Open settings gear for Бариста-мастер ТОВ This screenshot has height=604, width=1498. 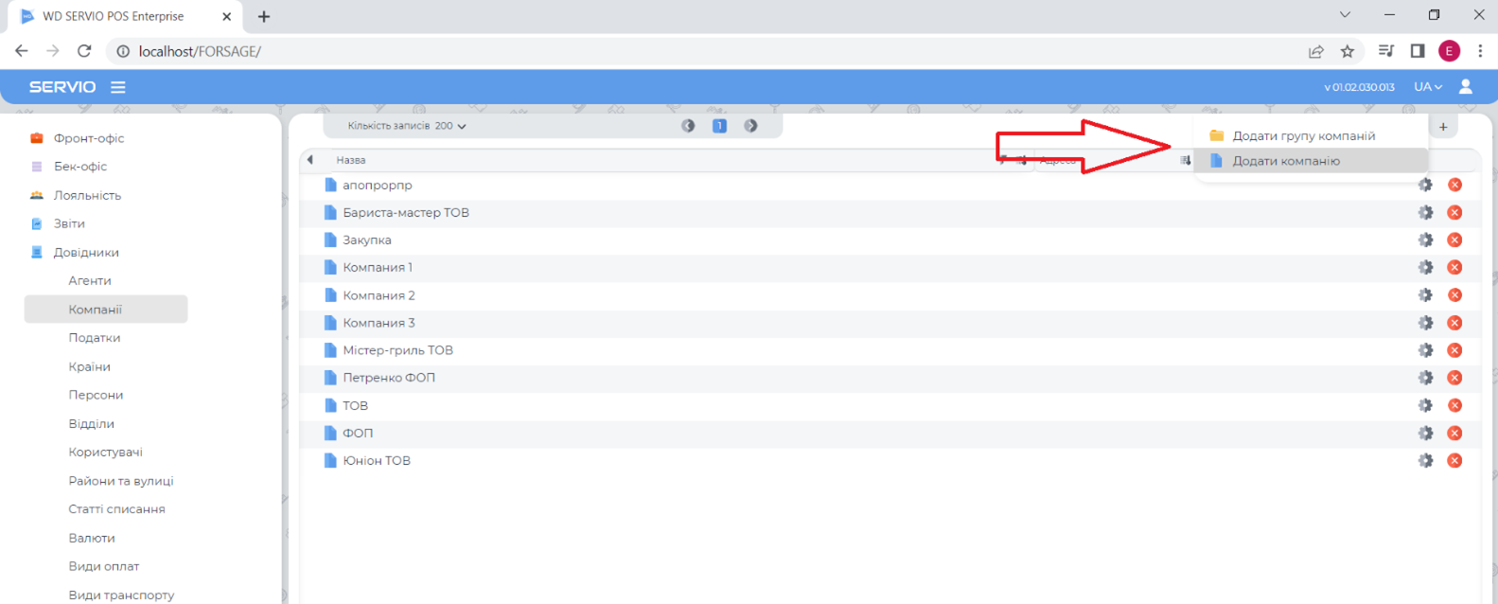(1425, 213)
